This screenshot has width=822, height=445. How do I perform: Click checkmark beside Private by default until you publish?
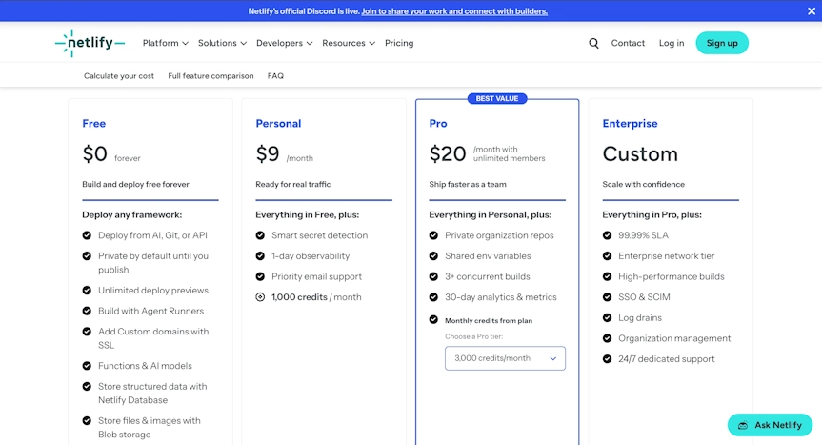(x=87, y=255)
